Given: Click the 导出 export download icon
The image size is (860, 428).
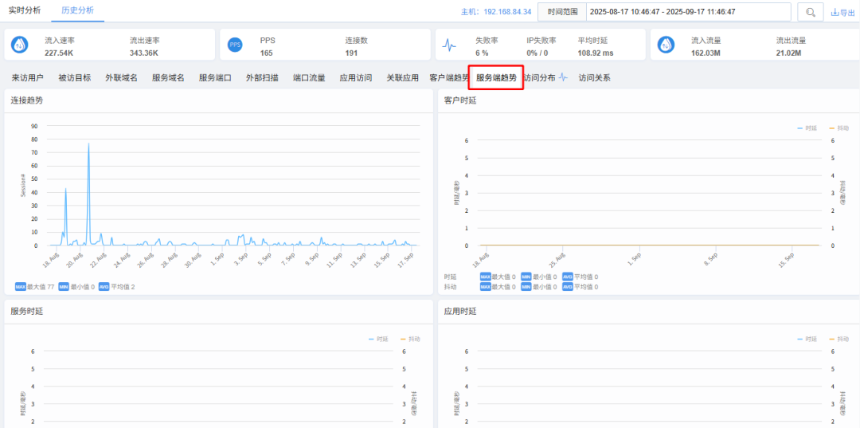Looking at the screenshot, I should click(x=835, y=13).
